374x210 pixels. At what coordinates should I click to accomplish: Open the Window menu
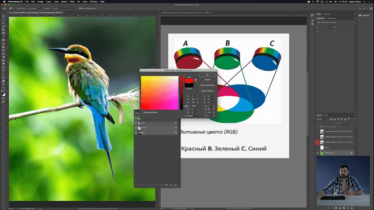point(93,1)
